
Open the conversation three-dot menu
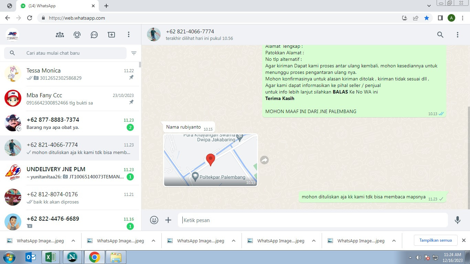(458, 34)
